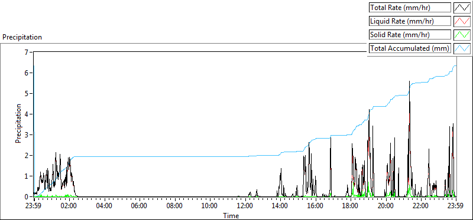This screenshot has width=473, height=220.
Task: Click the 23:59 start time tick label
Action: 34,206
